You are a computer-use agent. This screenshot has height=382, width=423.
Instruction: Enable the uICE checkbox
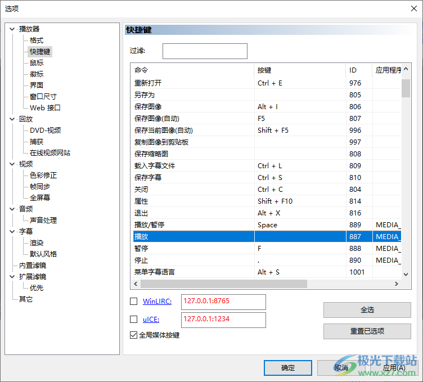134,320
